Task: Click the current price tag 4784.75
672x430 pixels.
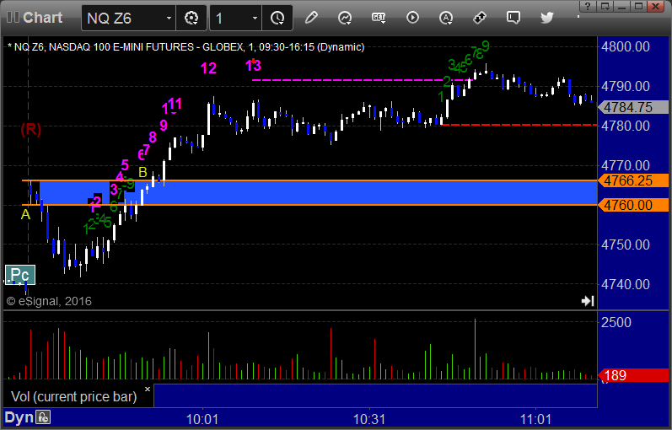Action: click(633, 107)
